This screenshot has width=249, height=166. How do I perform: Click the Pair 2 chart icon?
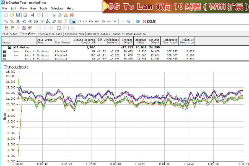coord(5,55)
